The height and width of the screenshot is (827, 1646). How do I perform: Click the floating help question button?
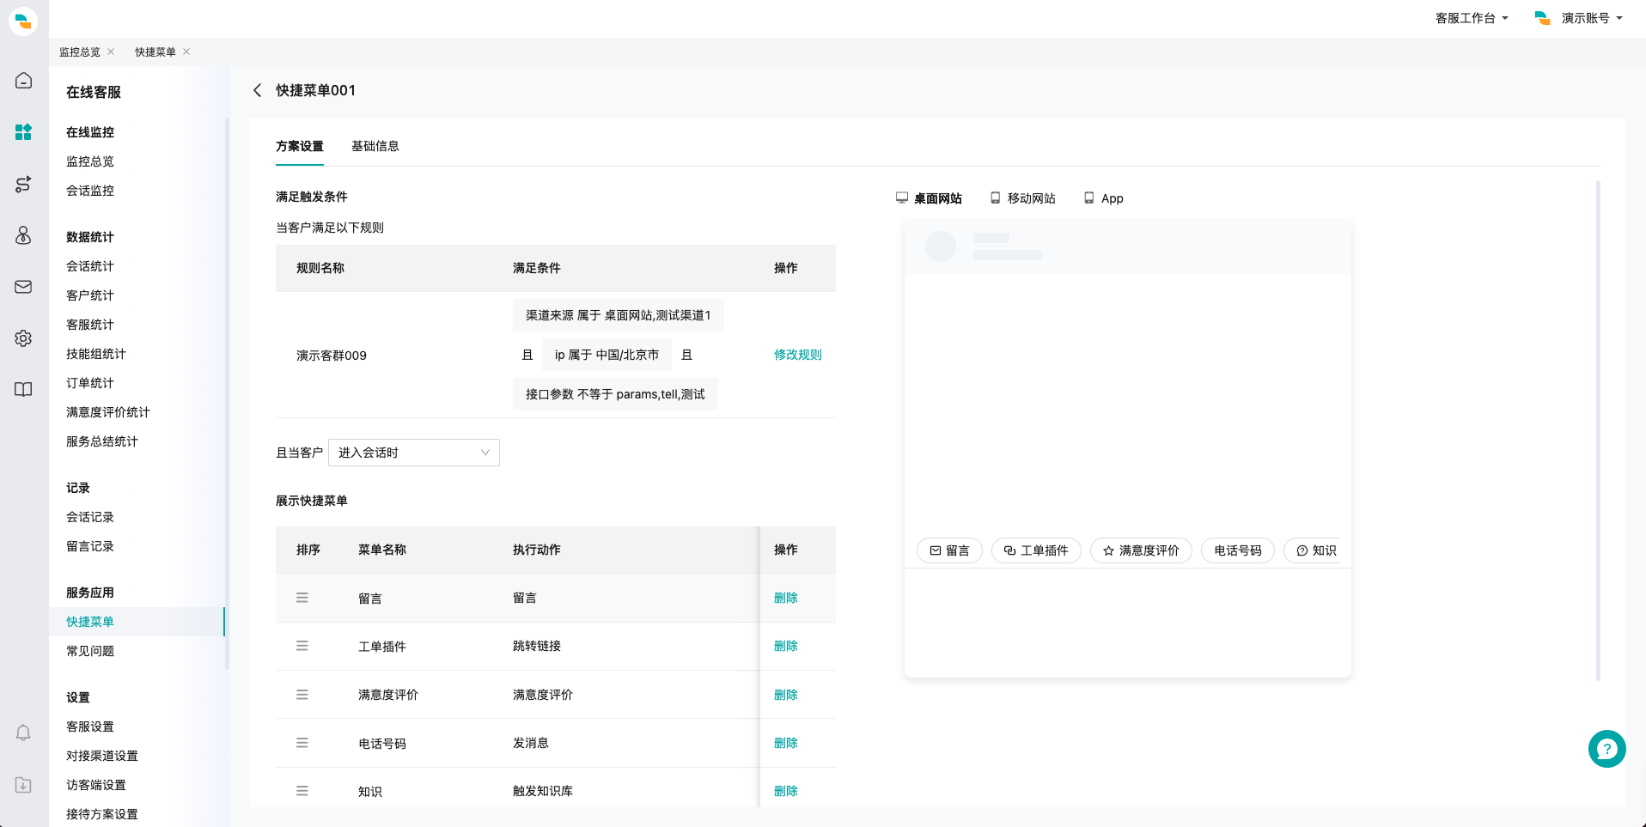(x=1606, y=749)
